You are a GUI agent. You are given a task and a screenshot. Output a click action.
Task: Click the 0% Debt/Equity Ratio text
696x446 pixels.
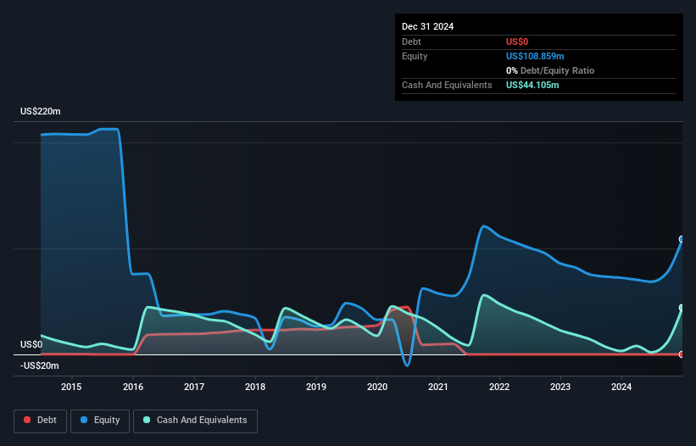[x=550, y=70]
